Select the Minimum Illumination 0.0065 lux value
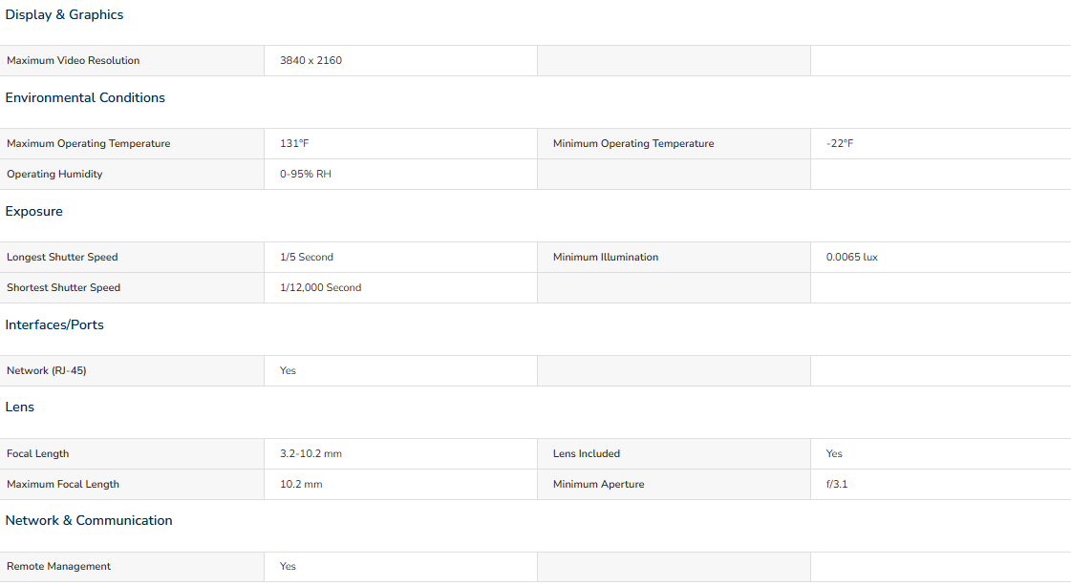The width and height of the screenshot is (1071, 585). [x=852, y=258]
